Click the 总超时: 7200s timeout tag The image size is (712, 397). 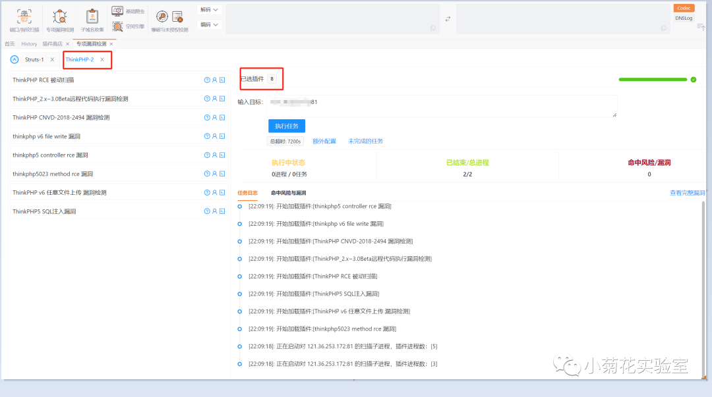[285, 141]
